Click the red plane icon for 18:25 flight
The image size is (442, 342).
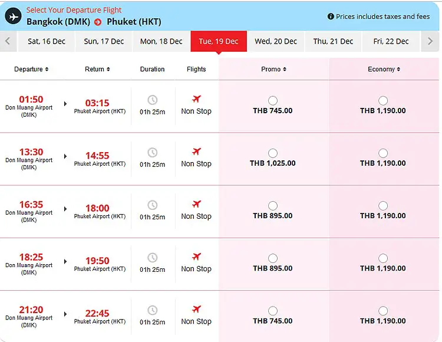(196, 257)
